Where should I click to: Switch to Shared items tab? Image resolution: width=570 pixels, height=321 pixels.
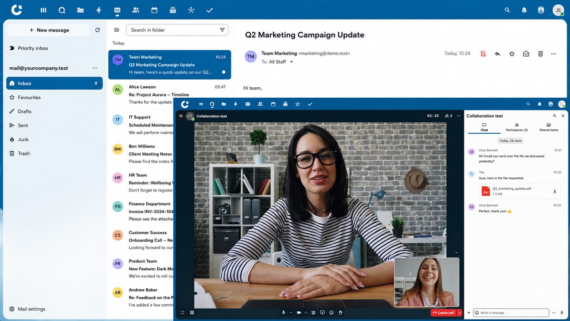549,127
